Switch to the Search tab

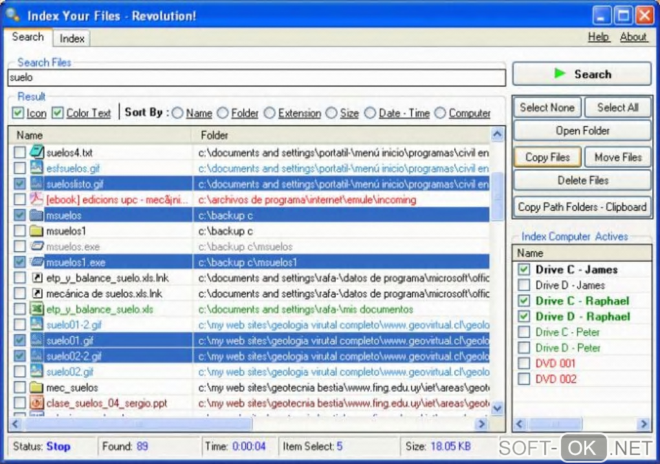[x=28, y=37]
